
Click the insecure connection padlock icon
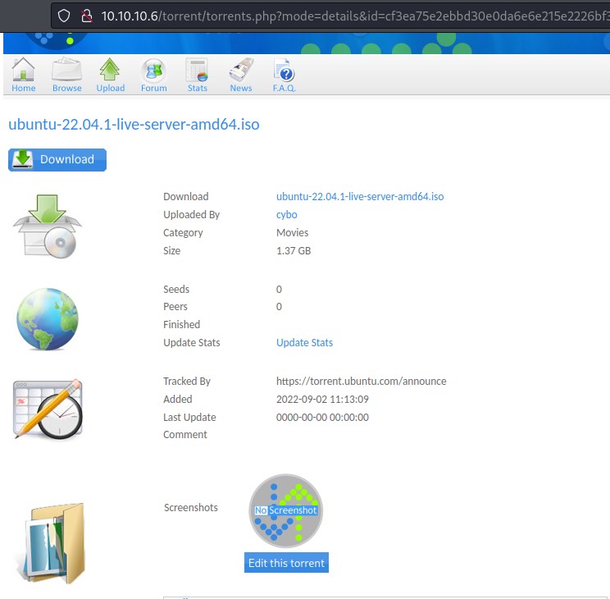click(86, 16)
